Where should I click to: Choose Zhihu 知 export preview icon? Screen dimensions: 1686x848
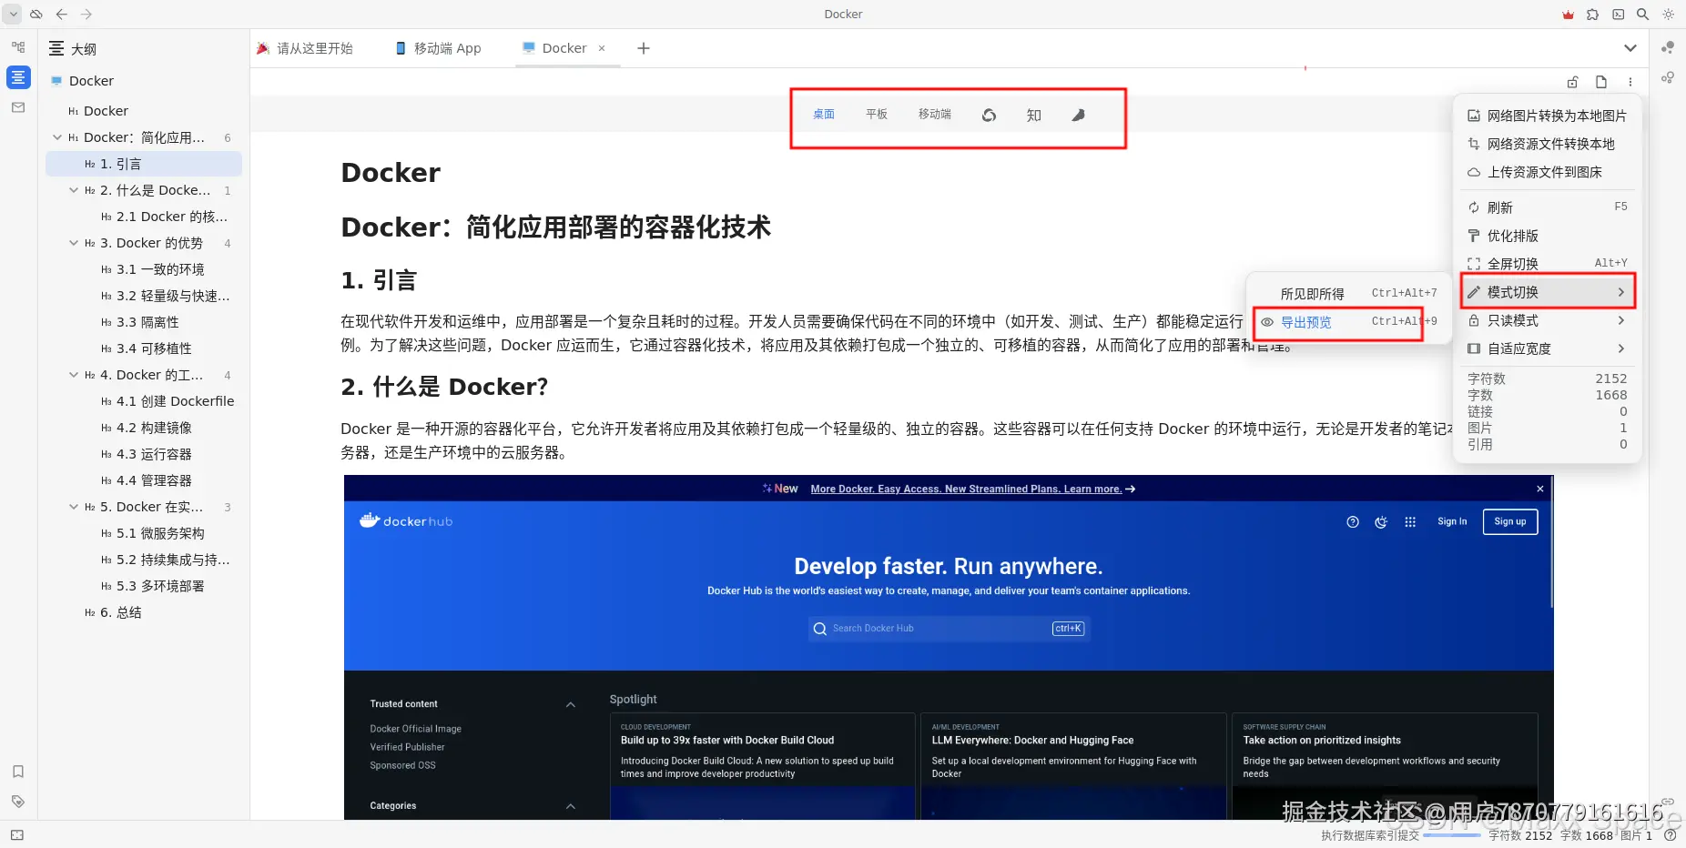[1034, 115]
